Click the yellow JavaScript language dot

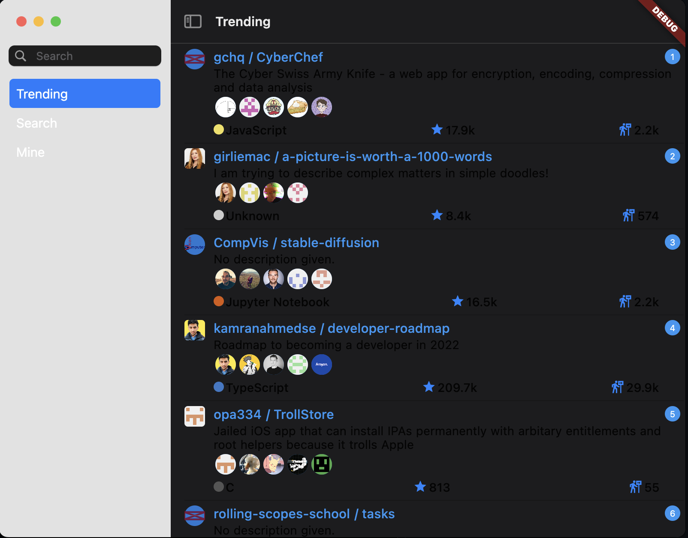click(x=219, y=129)
